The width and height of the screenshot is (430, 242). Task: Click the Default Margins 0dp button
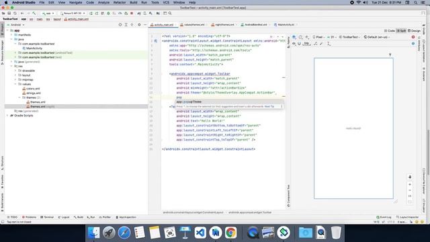tap(306, 44)
